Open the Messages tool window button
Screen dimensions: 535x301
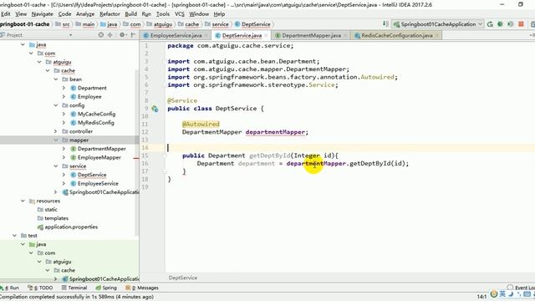142,288
